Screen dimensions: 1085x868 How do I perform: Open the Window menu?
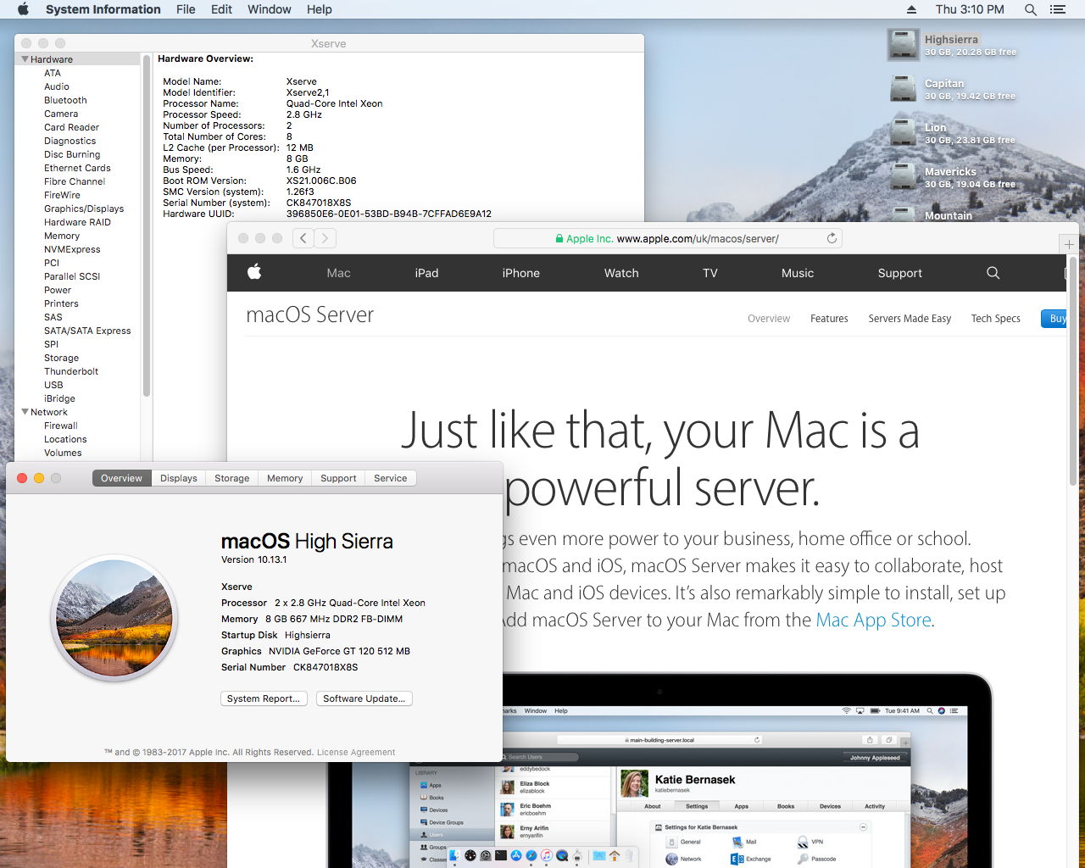tap(270, 9)
